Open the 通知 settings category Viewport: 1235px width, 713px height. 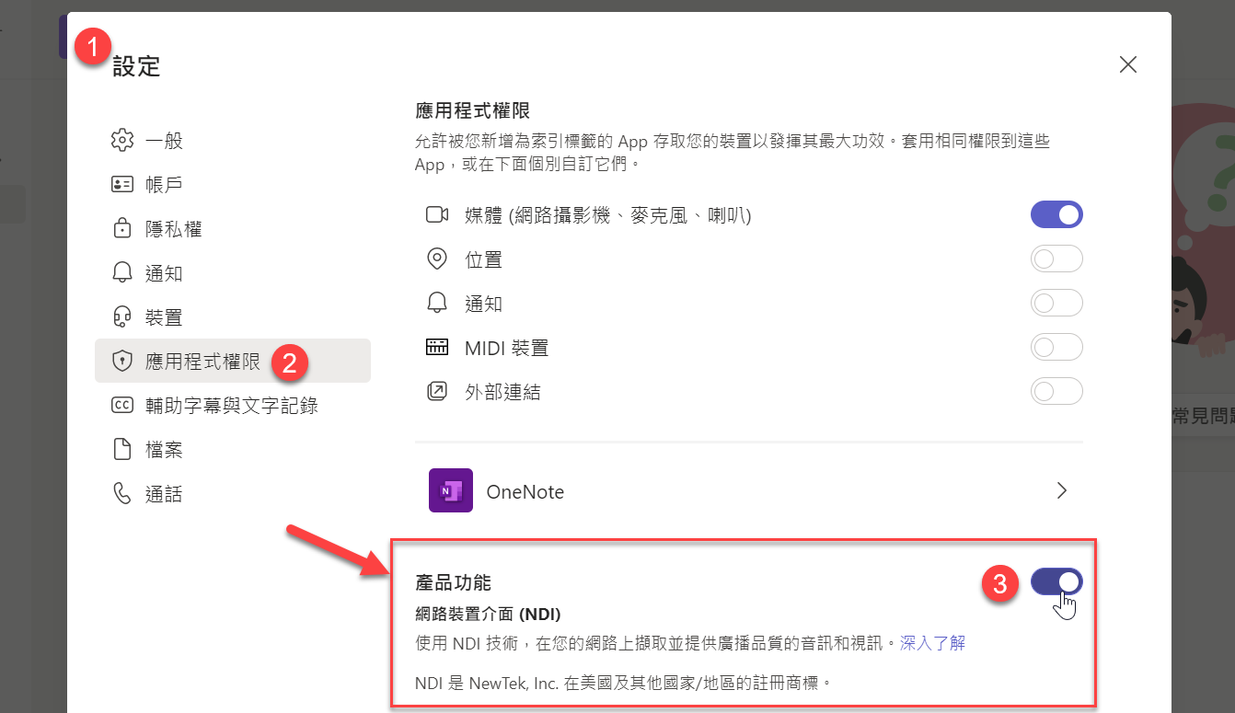pos(233,273)
